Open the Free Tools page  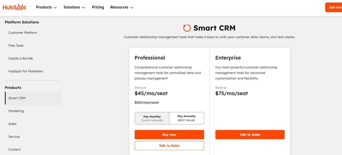16,46
